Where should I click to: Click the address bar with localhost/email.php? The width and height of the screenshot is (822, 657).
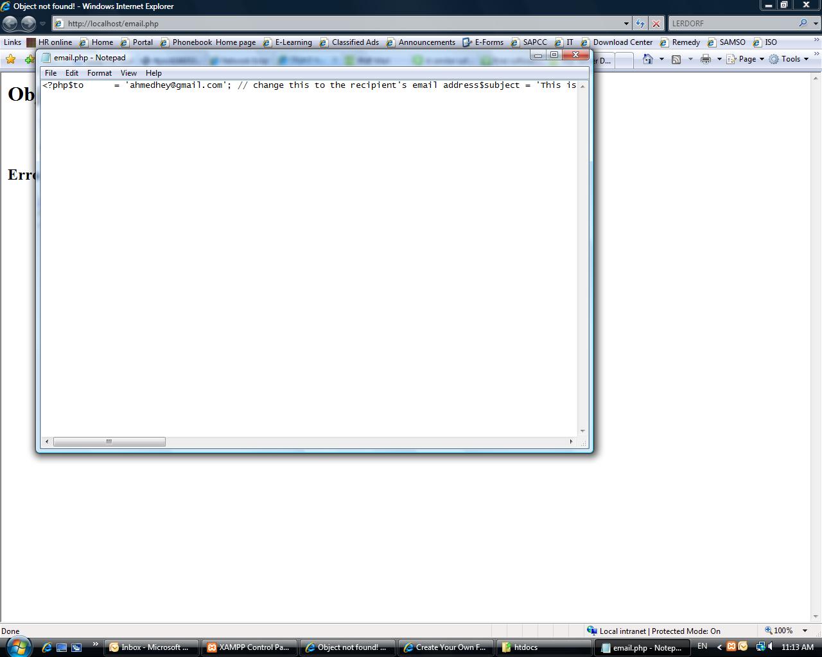click(x=337, y=24)
